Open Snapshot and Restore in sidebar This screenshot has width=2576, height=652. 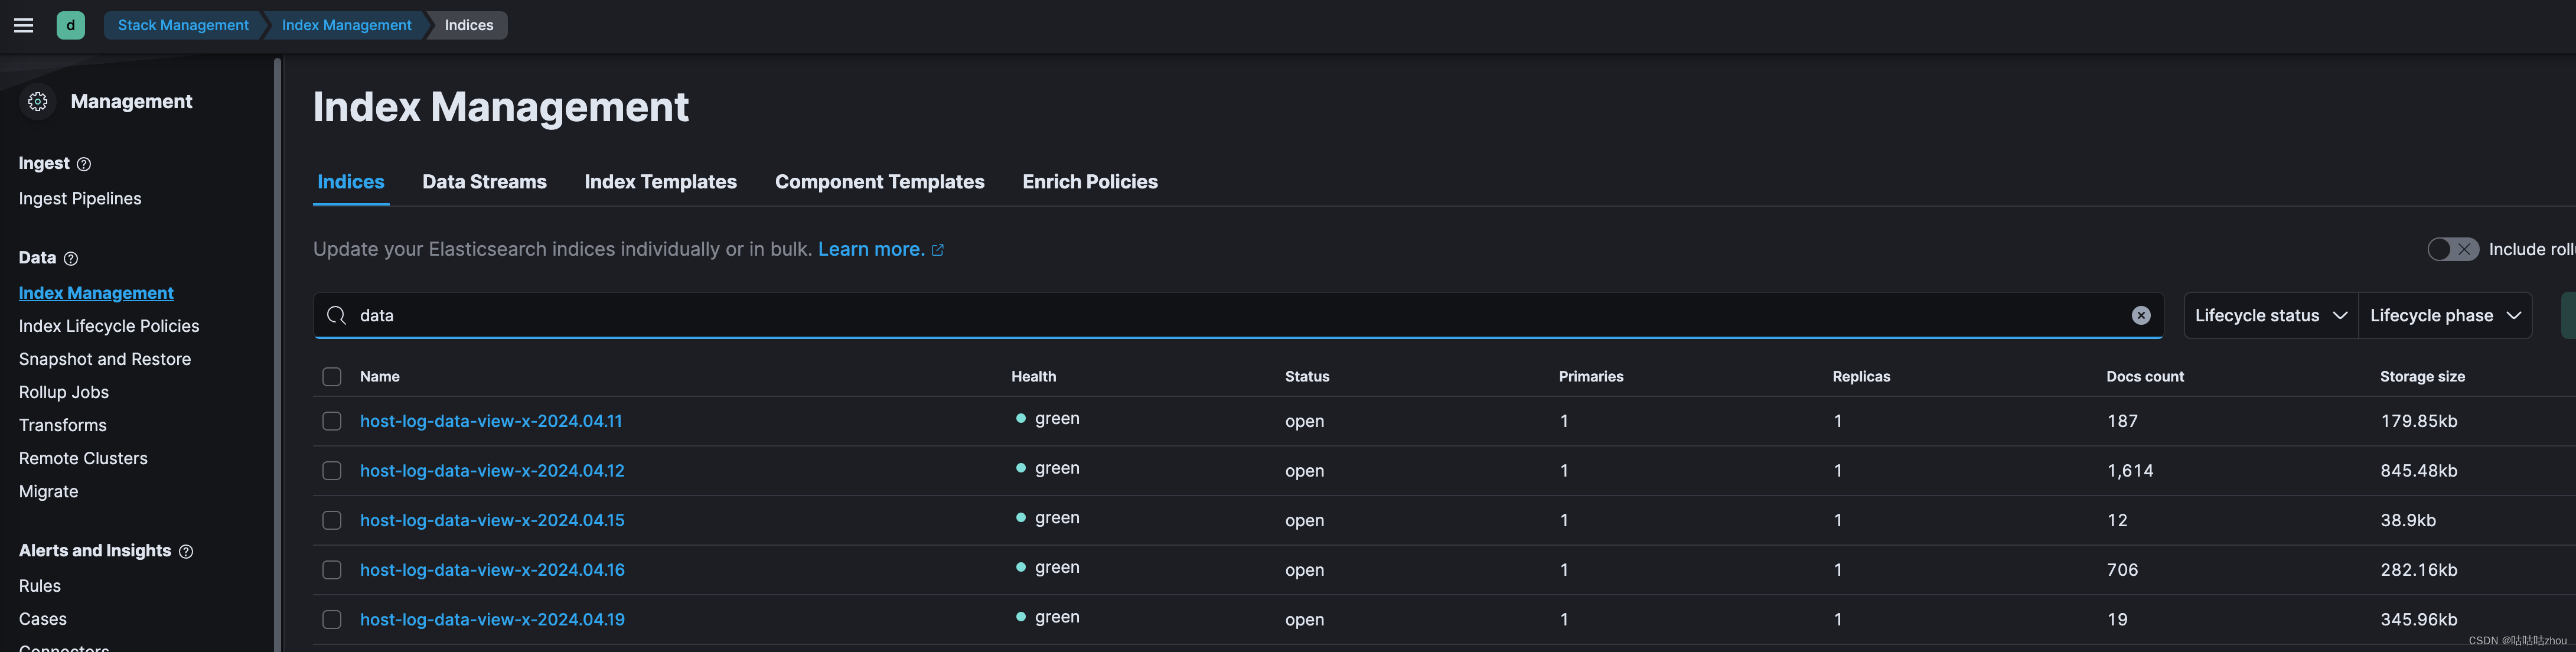click(x=105, y=359)
